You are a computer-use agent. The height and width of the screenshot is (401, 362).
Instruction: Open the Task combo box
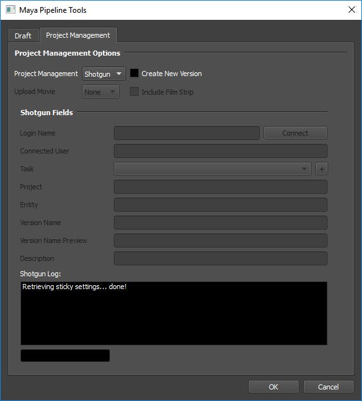point(212,169)
